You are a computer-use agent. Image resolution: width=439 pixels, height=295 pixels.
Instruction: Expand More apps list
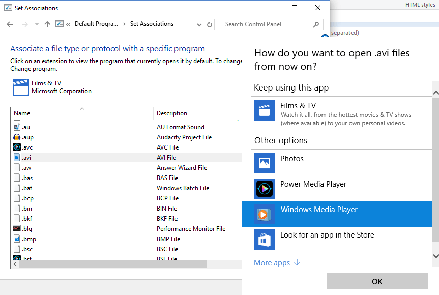277,263
